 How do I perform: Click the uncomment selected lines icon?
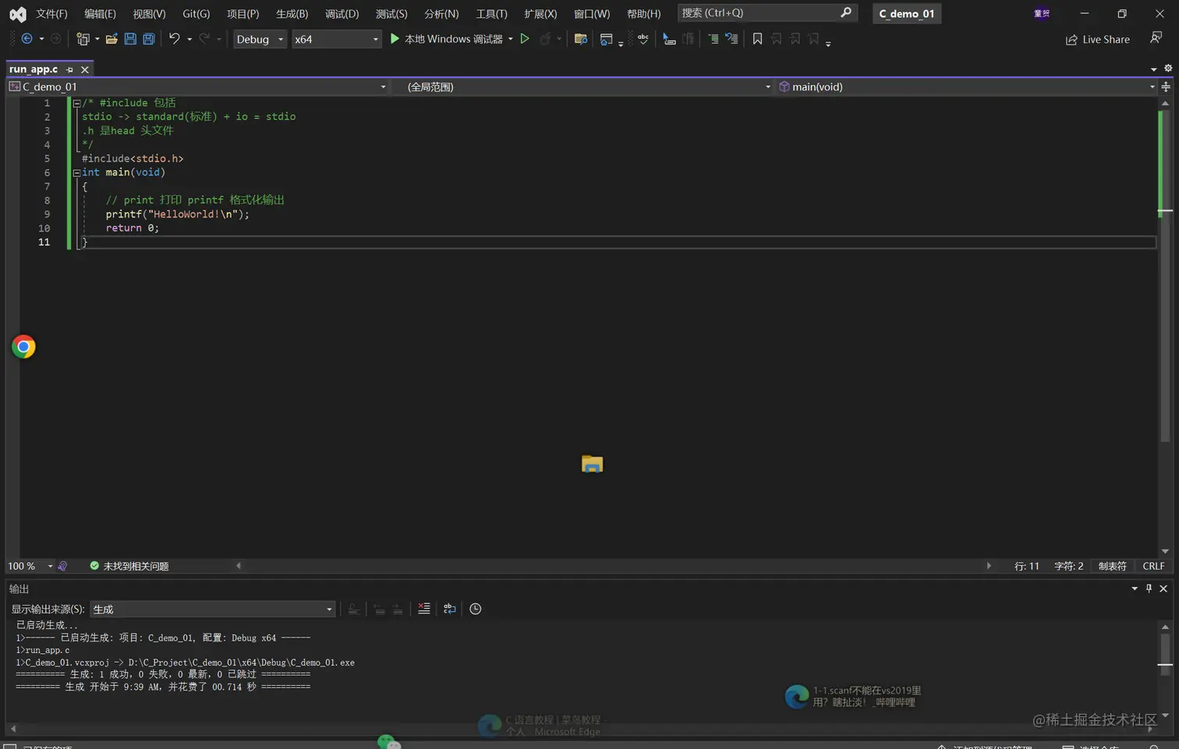[731, 39]
